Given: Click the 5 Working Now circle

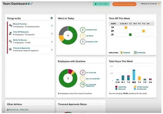Looking at the screenshot, I should coord(83,30).
